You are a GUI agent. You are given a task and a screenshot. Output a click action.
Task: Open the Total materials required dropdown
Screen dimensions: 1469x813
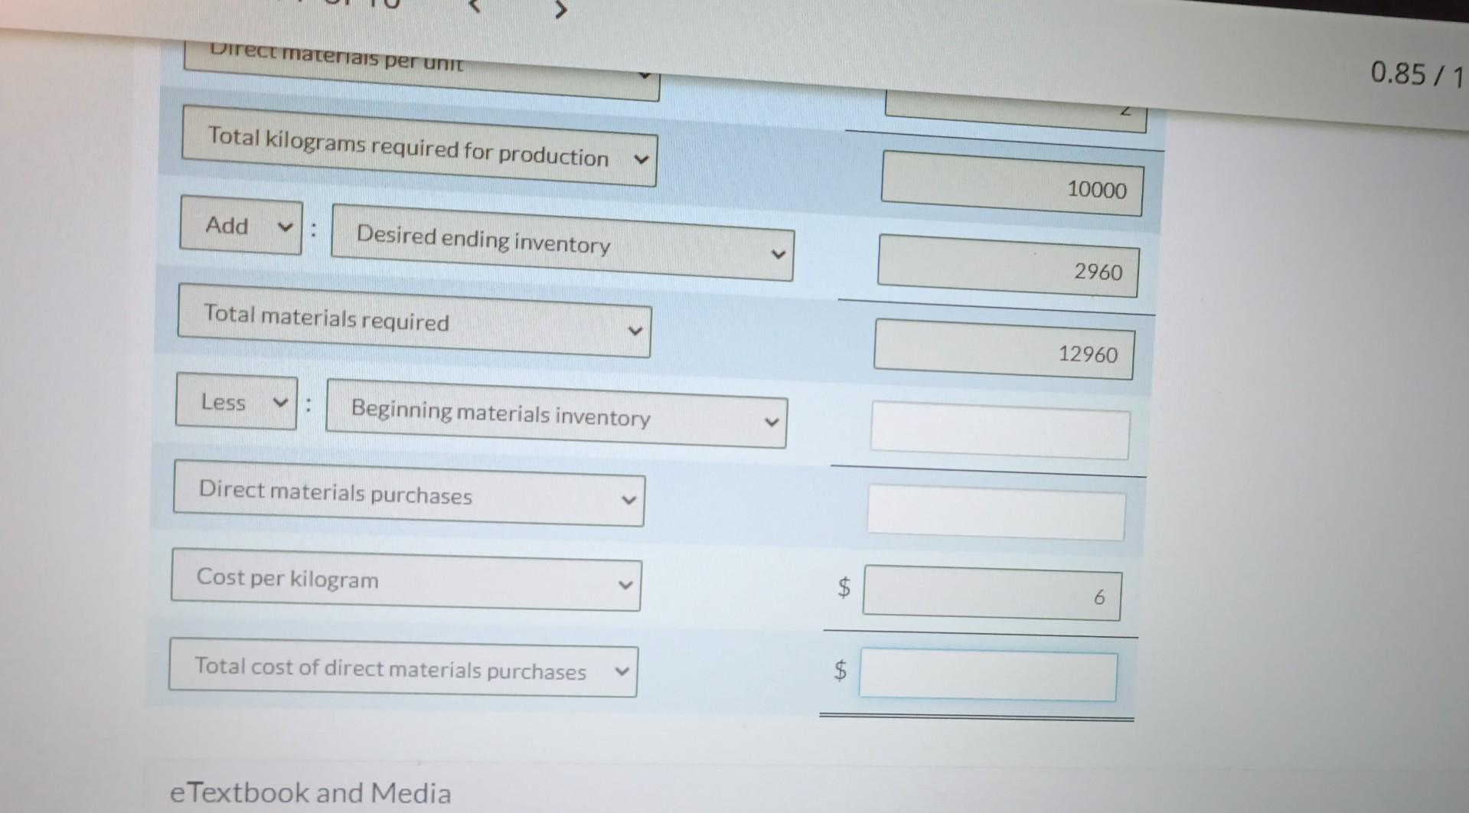pos(414,320)
